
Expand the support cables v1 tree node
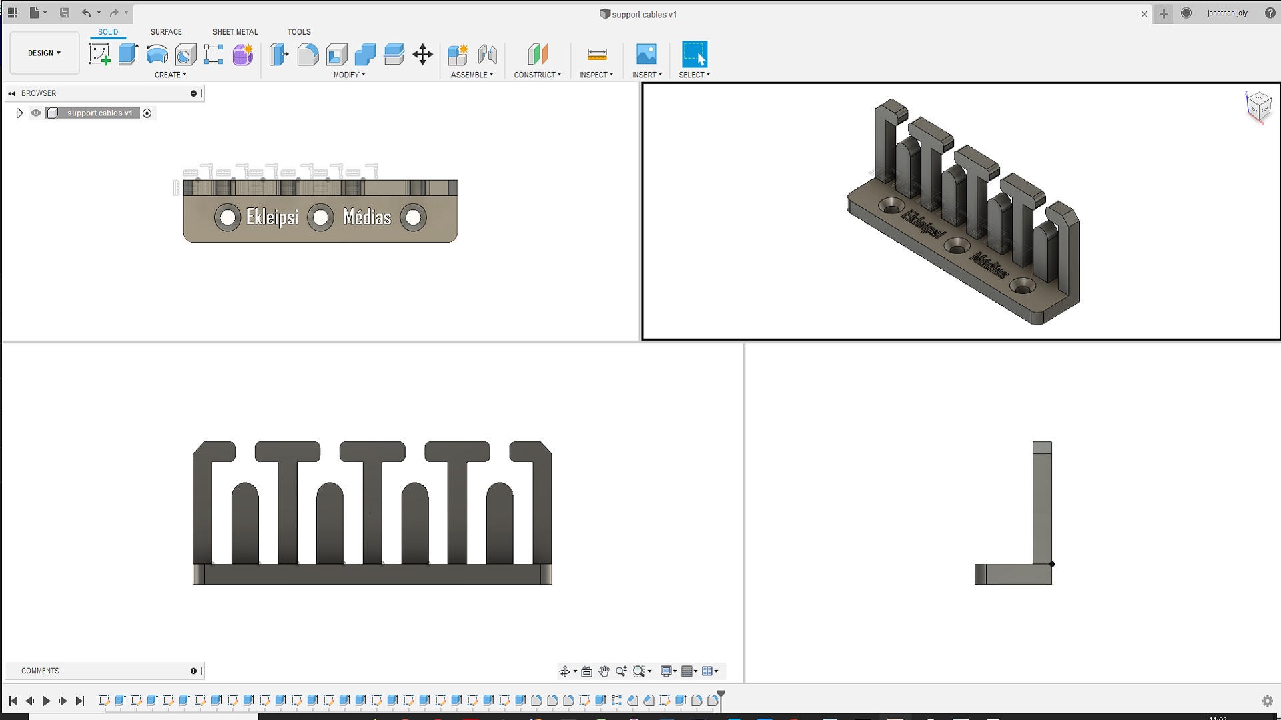[x=19, y=113]
